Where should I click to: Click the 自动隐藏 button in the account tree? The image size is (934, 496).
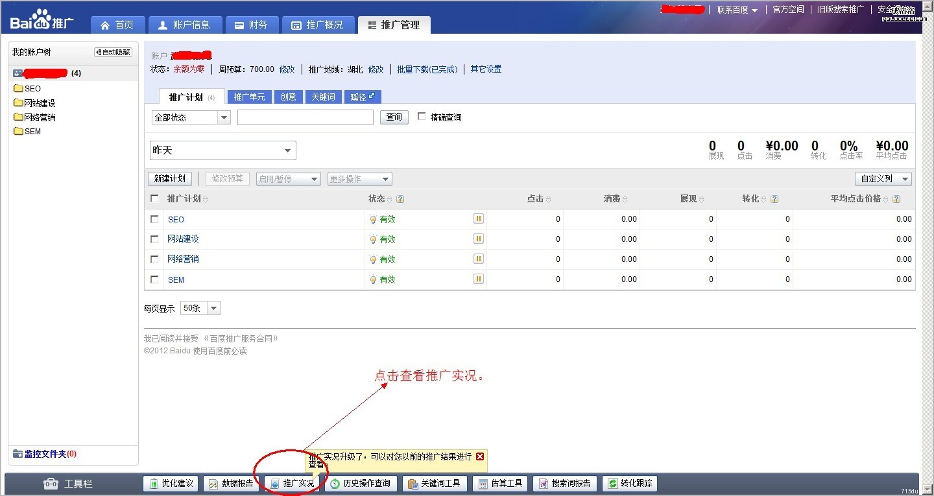[113, 52]
